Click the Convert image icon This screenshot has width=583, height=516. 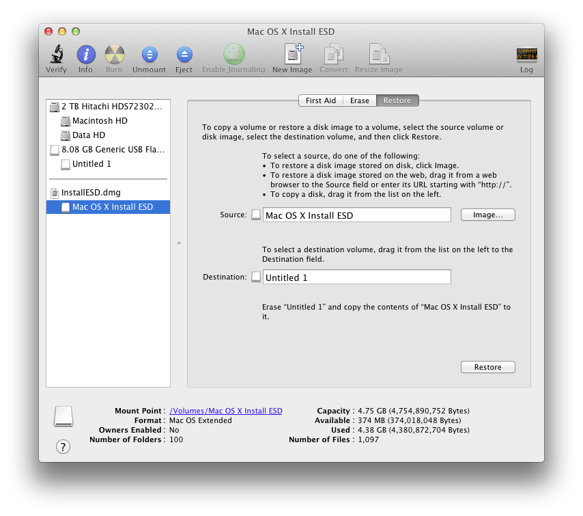coord(333,54)
